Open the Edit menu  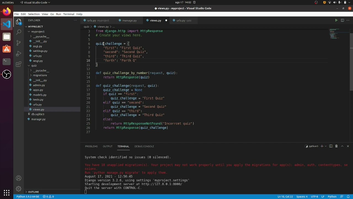[x=23, y=14]
